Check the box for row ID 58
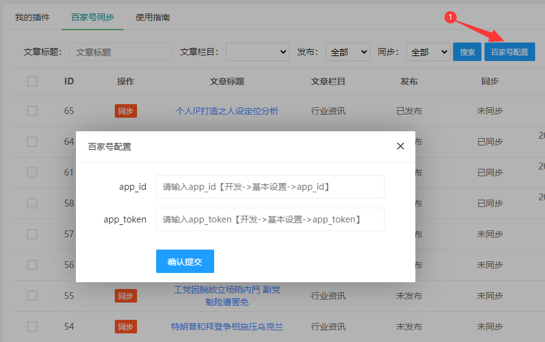The height and width of the screenshot is (342, 545). click(x=32, y=203)
